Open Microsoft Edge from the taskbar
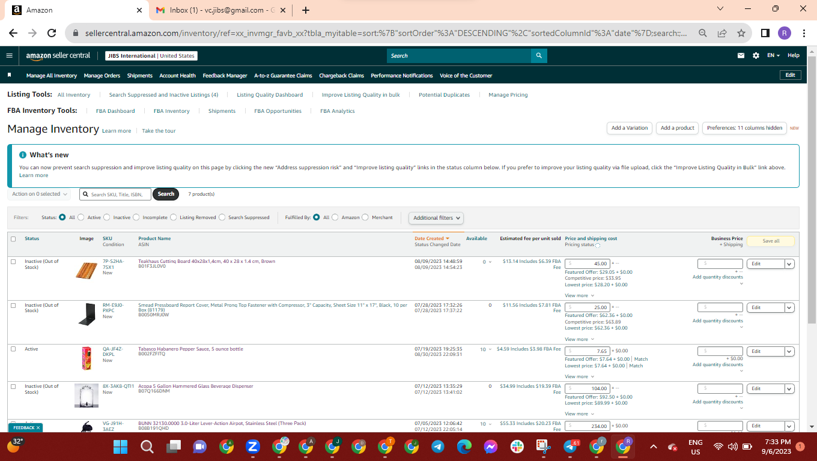817x461 pixels. (464, 447)
